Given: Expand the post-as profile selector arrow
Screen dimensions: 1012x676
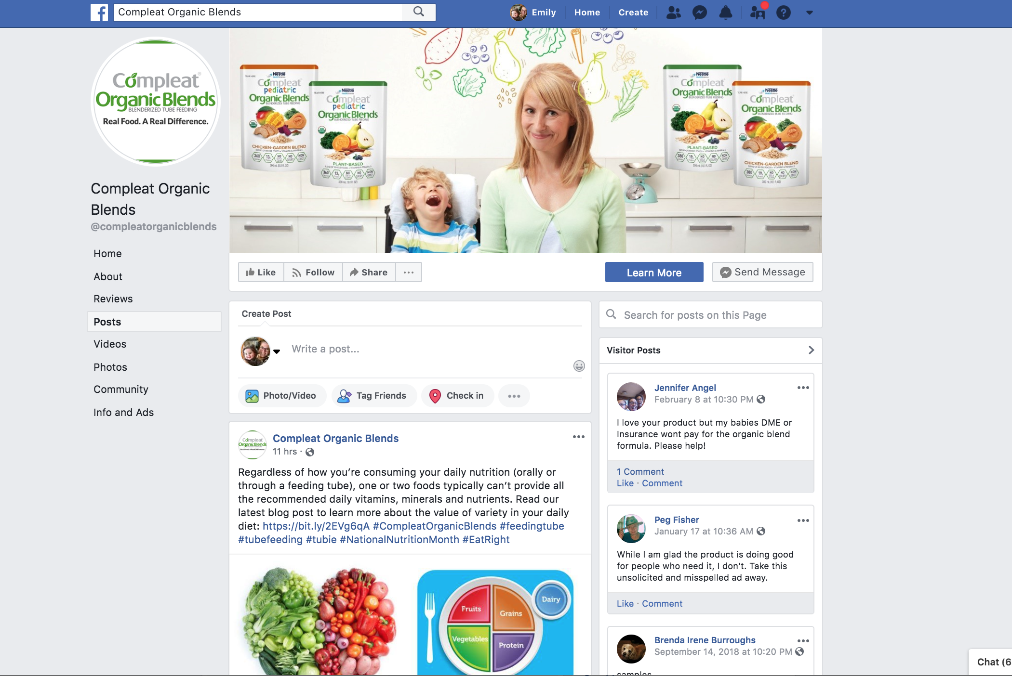Looking at the screenshot, I should 277,351.
